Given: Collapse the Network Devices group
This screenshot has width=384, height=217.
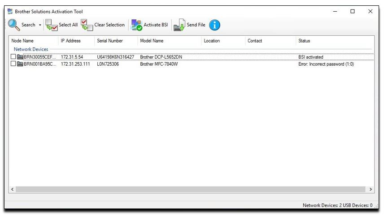Looking at the screenshot, I should pyautogui.click(x=31, y=49).
